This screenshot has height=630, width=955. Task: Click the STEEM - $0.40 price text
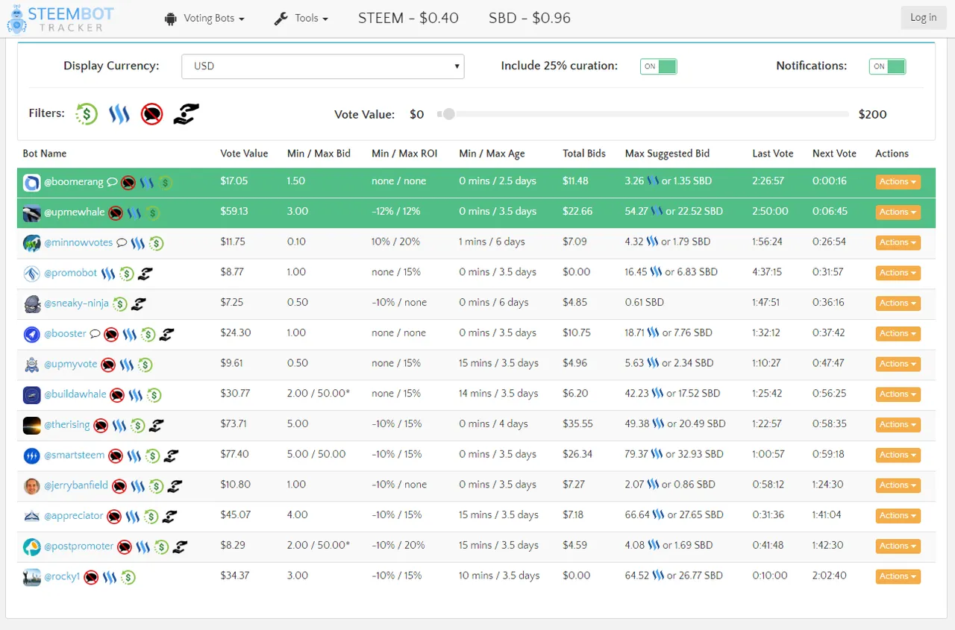(x=408, y=18)
